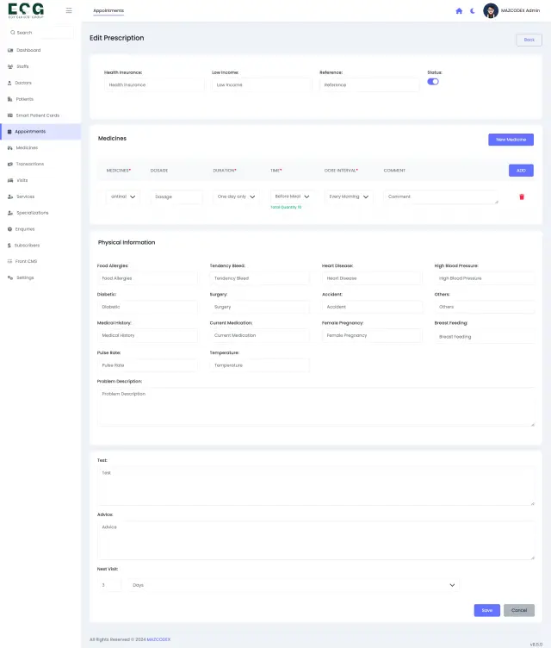The image size is (551, 648).
Task: Click the Heart Disease input
Action: (x=372, y=278)
